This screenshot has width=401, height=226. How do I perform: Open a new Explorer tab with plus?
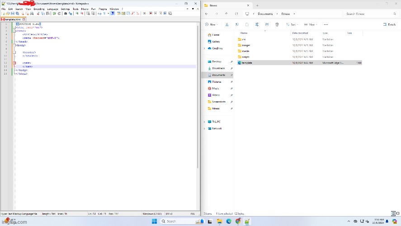pos(257,5)
